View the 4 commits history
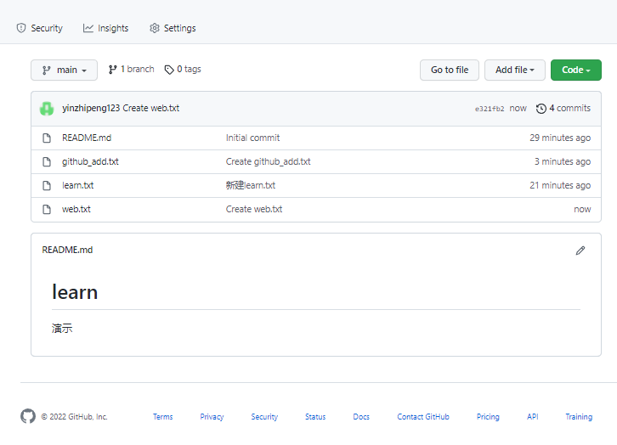This screenshot has height=445, width=617. click(563, 108)
